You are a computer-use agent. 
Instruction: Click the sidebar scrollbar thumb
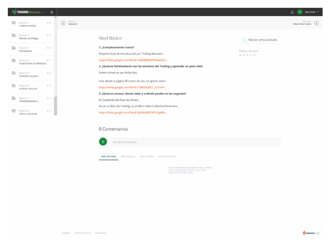click(55, 106)
